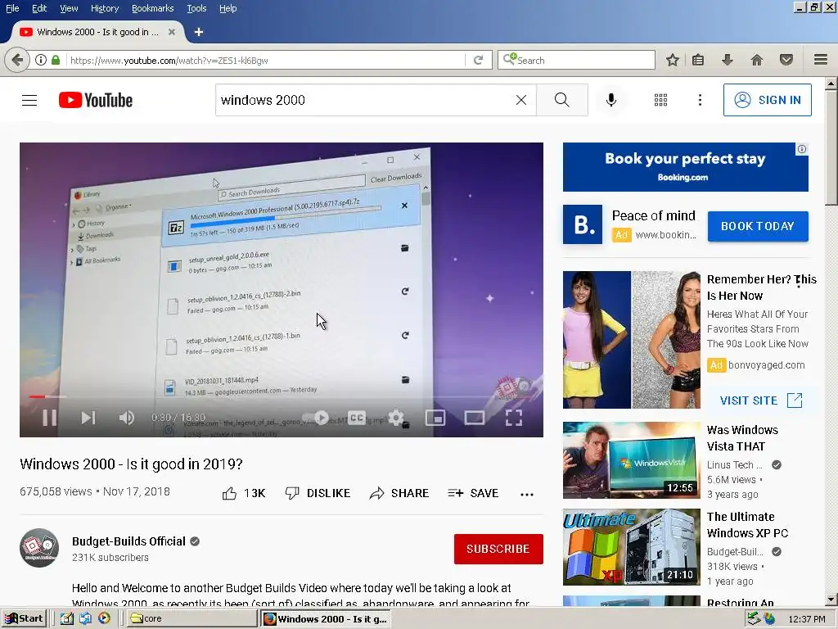Open the Firefox downloads arrow

[727, 60]
